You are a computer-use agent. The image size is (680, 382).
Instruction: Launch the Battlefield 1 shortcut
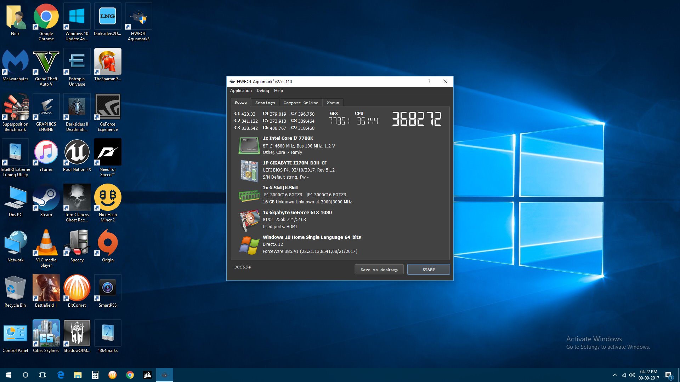click(46, 291)
